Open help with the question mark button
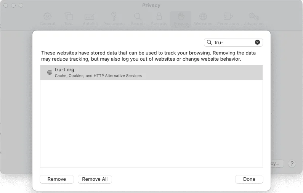 [x=292, y=164]
